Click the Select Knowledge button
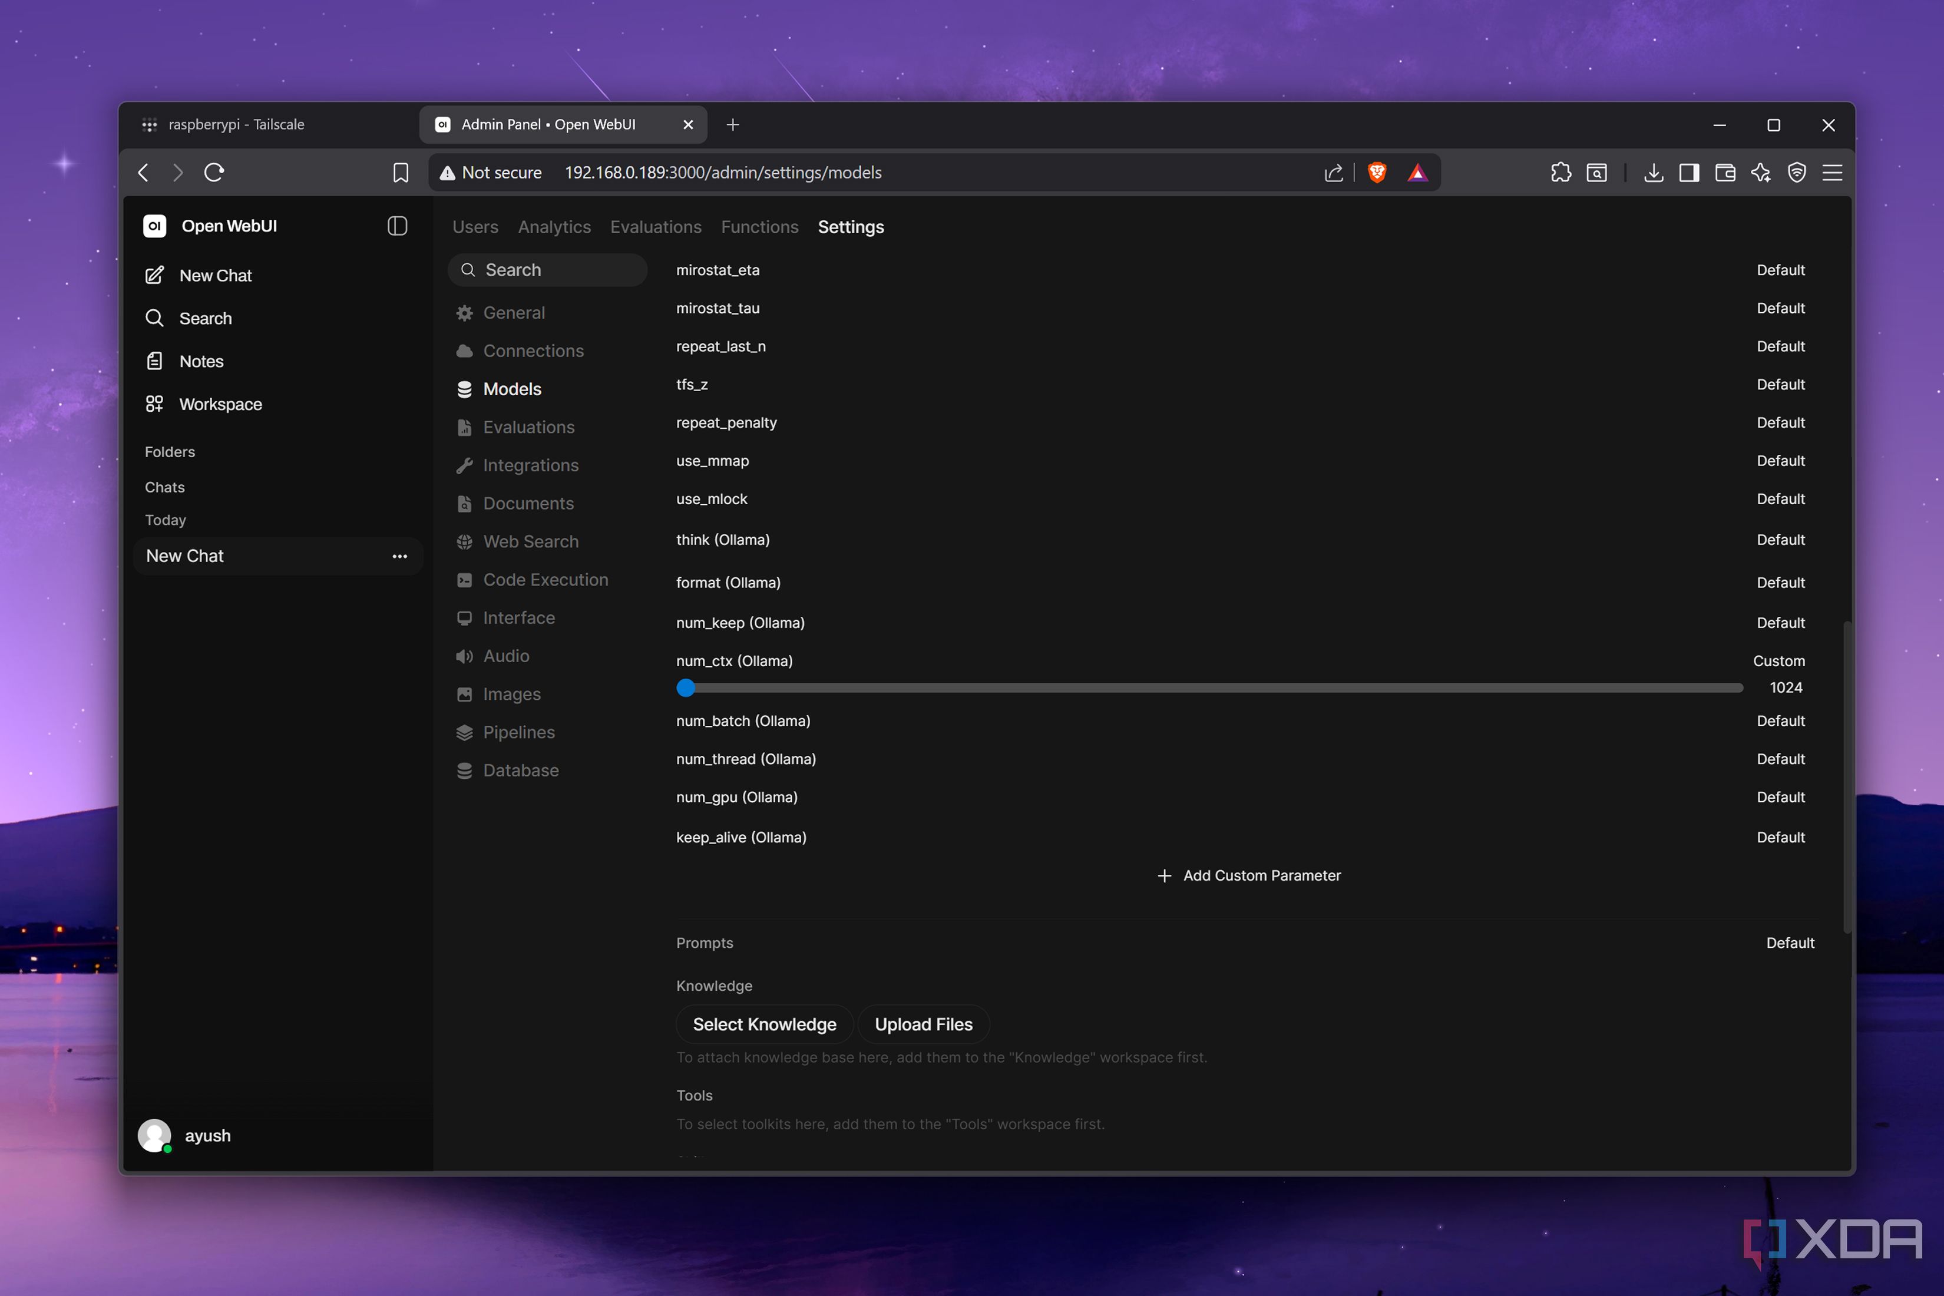 pos(763,1024)
